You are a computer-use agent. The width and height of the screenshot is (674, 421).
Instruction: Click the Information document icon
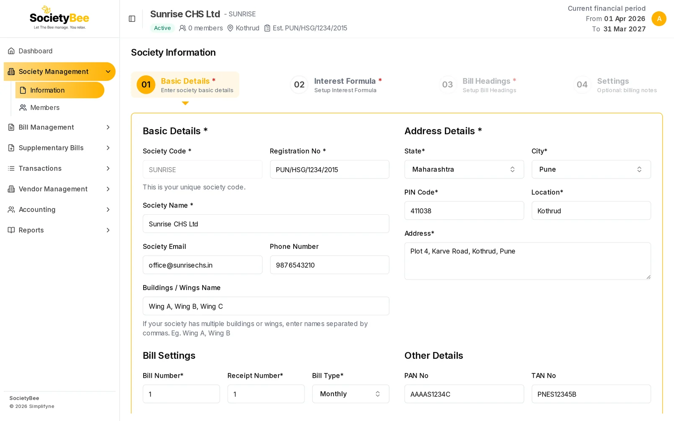click(23, 90)
